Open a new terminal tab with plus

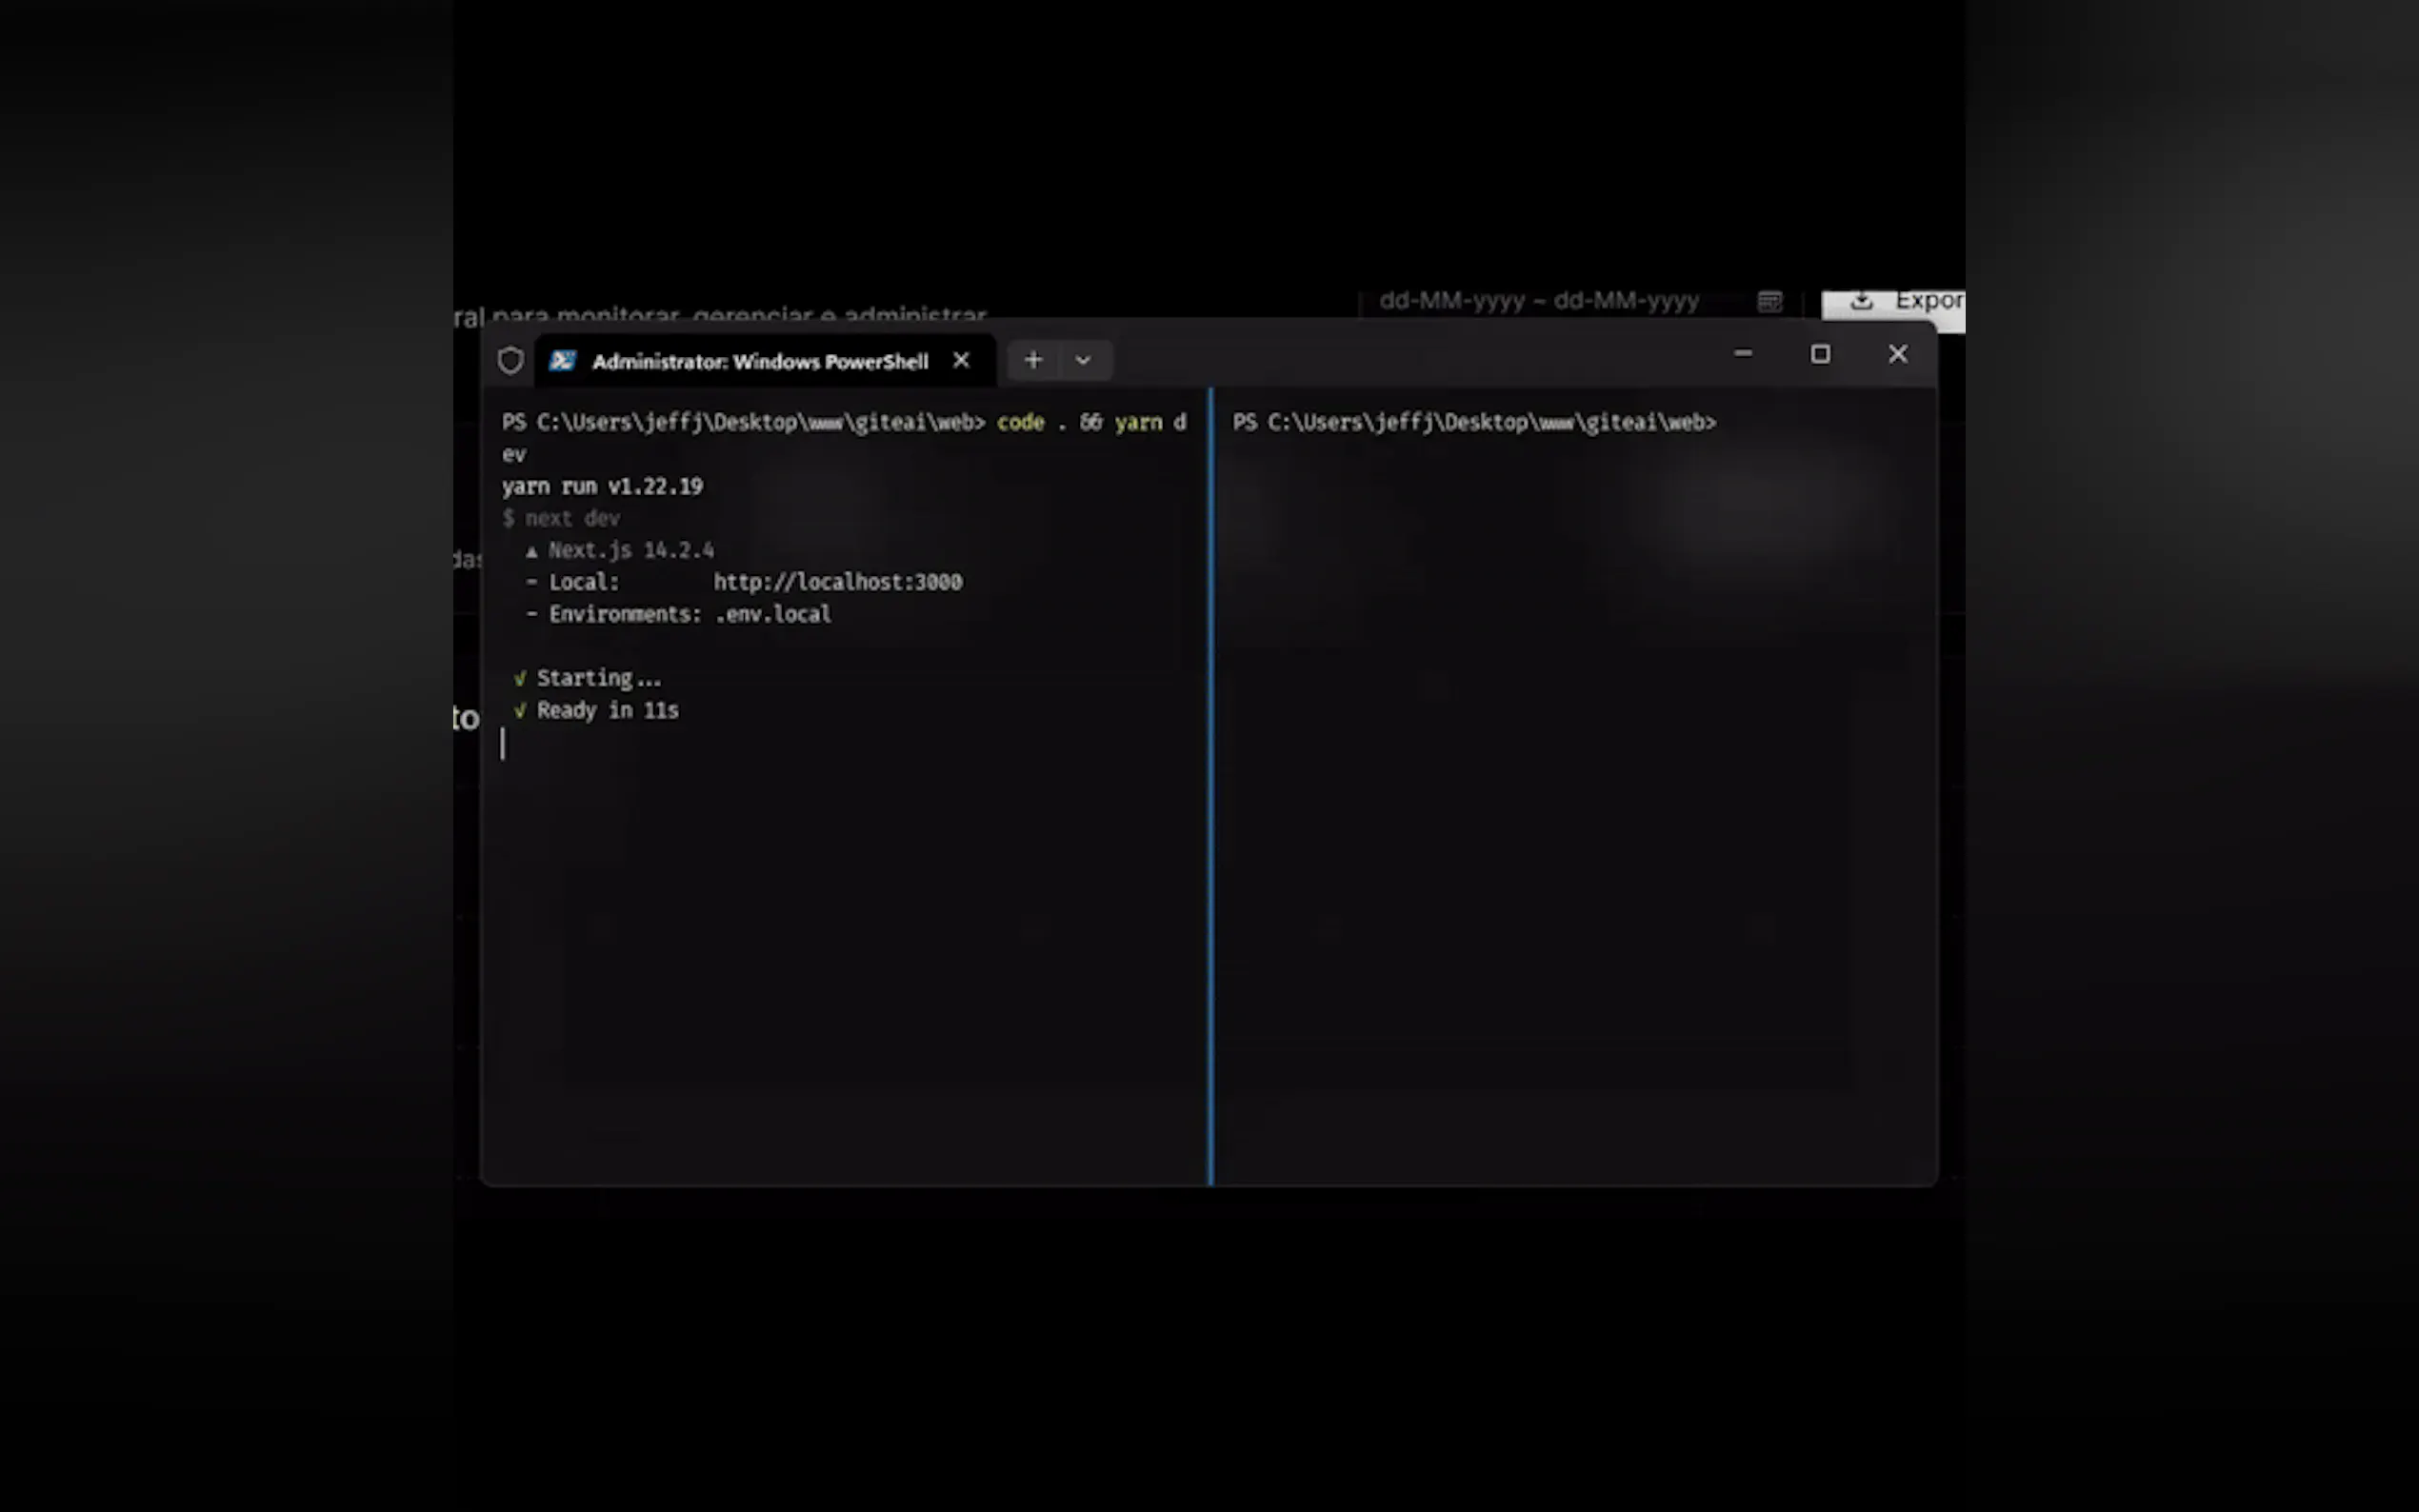[1033, 360]
